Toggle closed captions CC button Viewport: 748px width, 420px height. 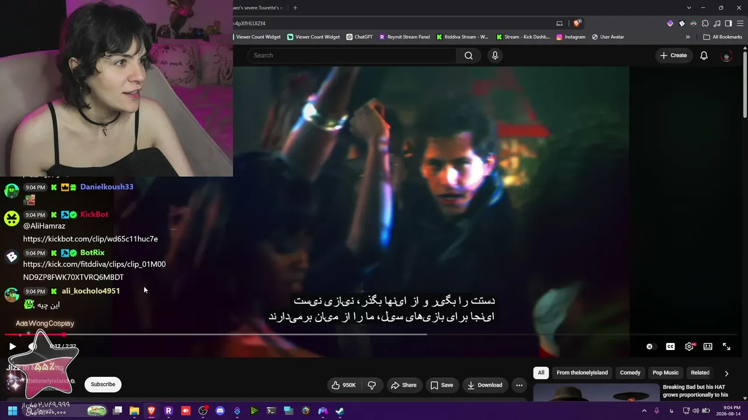[x=670, y=346]
